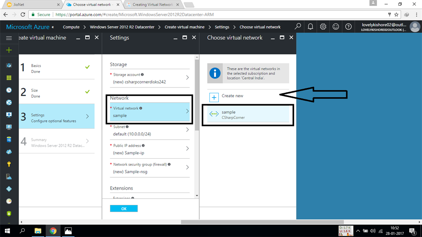Open Azure Active Directory diamond icon
The width and height of the screenshot is (422, 237).
click(9, 189)
